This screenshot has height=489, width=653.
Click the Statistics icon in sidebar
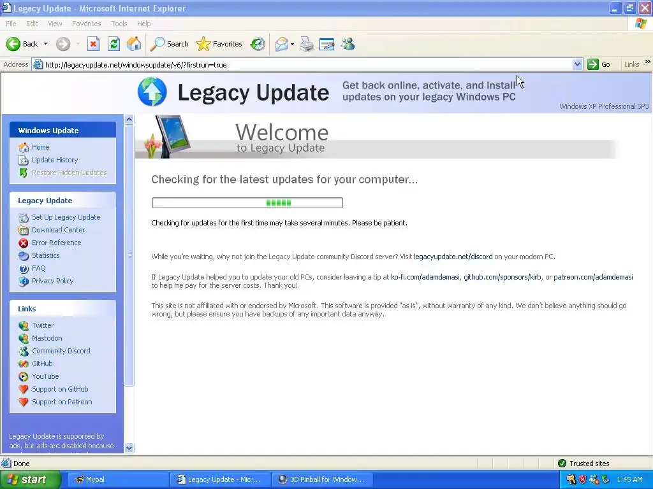24,256
